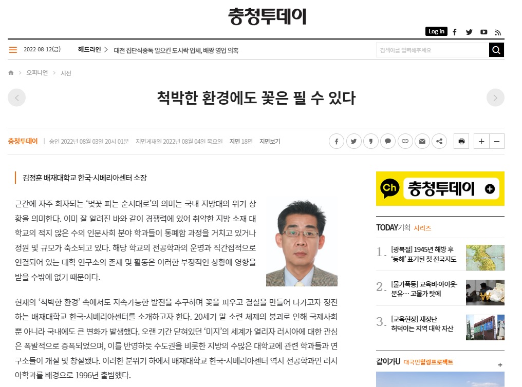The width and height of the screenshot is (522, 387).
Task: Click author line 김정훈 배재대학교 한국-시베리아센터 소장
Action: click(x=85, y=178)
